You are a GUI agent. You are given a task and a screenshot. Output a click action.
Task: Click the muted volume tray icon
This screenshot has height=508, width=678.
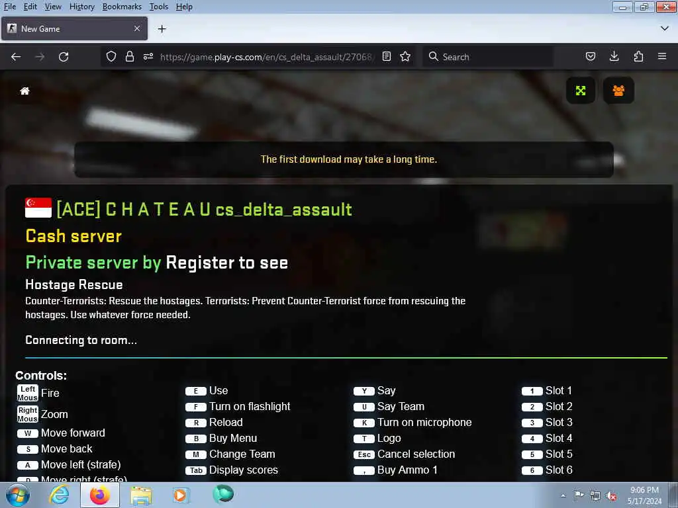click(x=611, y=496)
